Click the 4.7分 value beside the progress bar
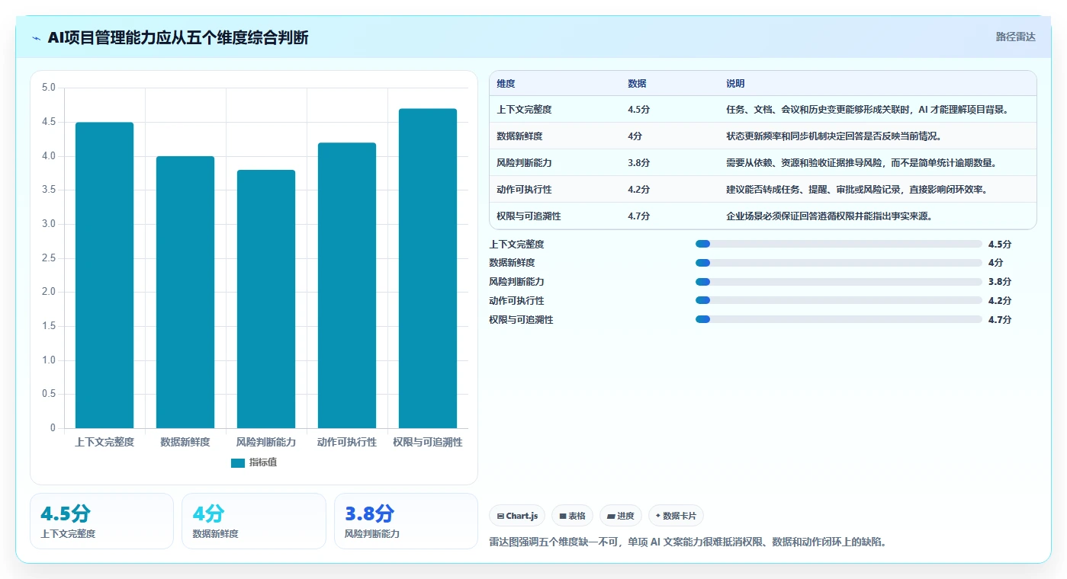This screenshot has width=1067, height=579. point(1000,320)
